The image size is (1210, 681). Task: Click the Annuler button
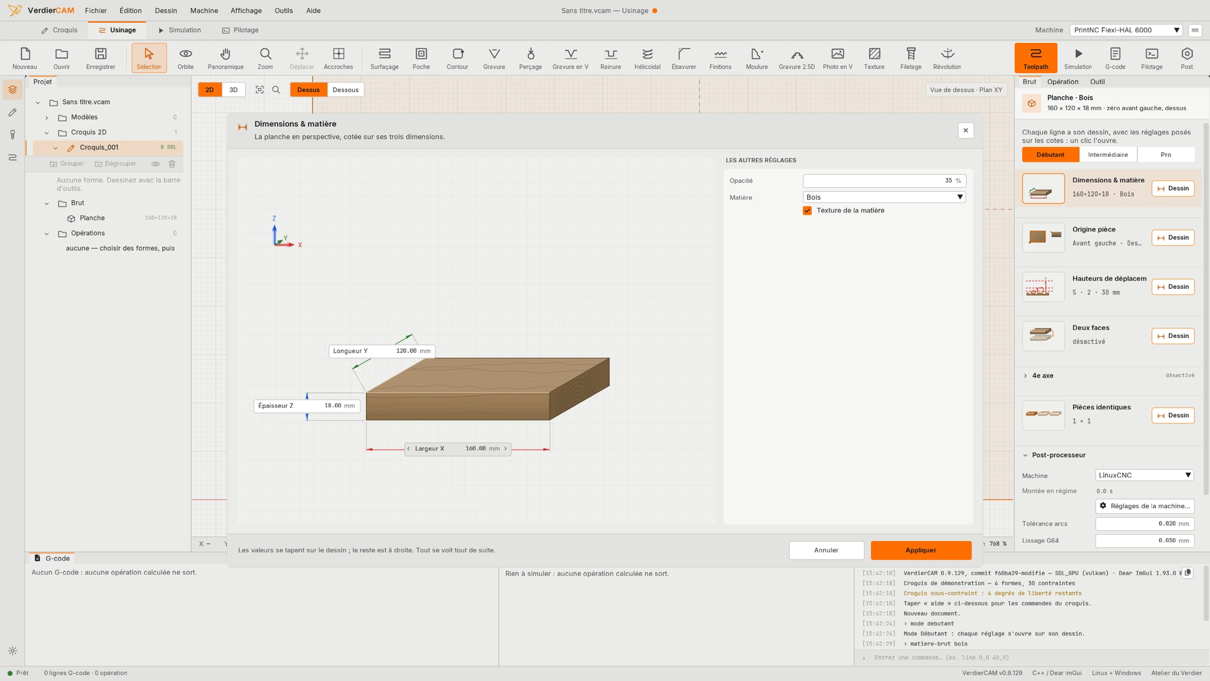[826, 550]
